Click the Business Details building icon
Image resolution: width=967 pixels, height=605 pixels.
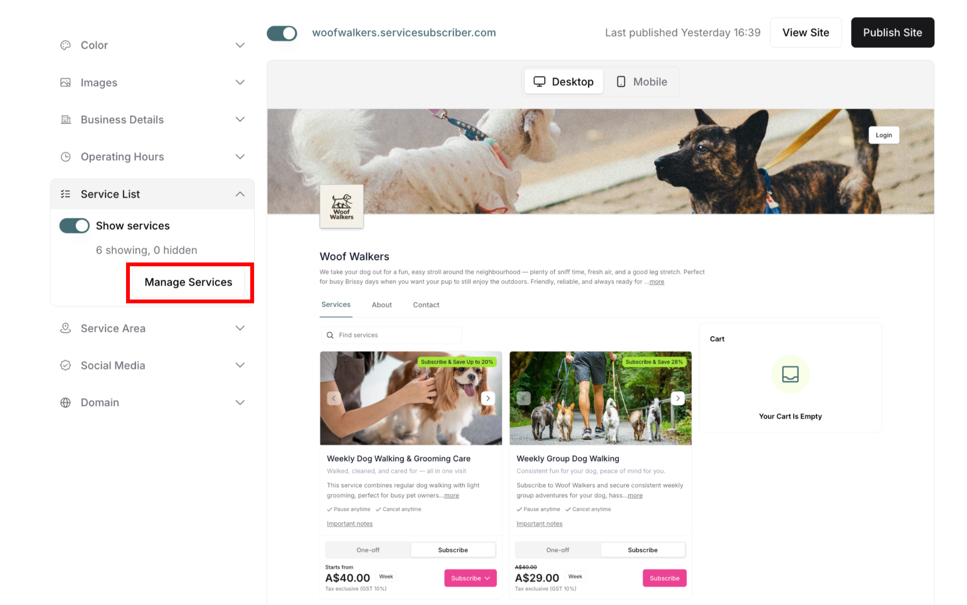pyautogui.click(x=66, y=119)
